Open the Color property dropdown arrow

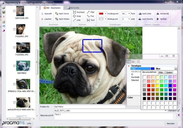(x=176, y=69)
